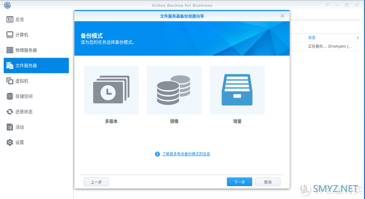Screen dimensions: 365x199
Task: Open the column options menu in status header
Action: click(x=358, y=38)
